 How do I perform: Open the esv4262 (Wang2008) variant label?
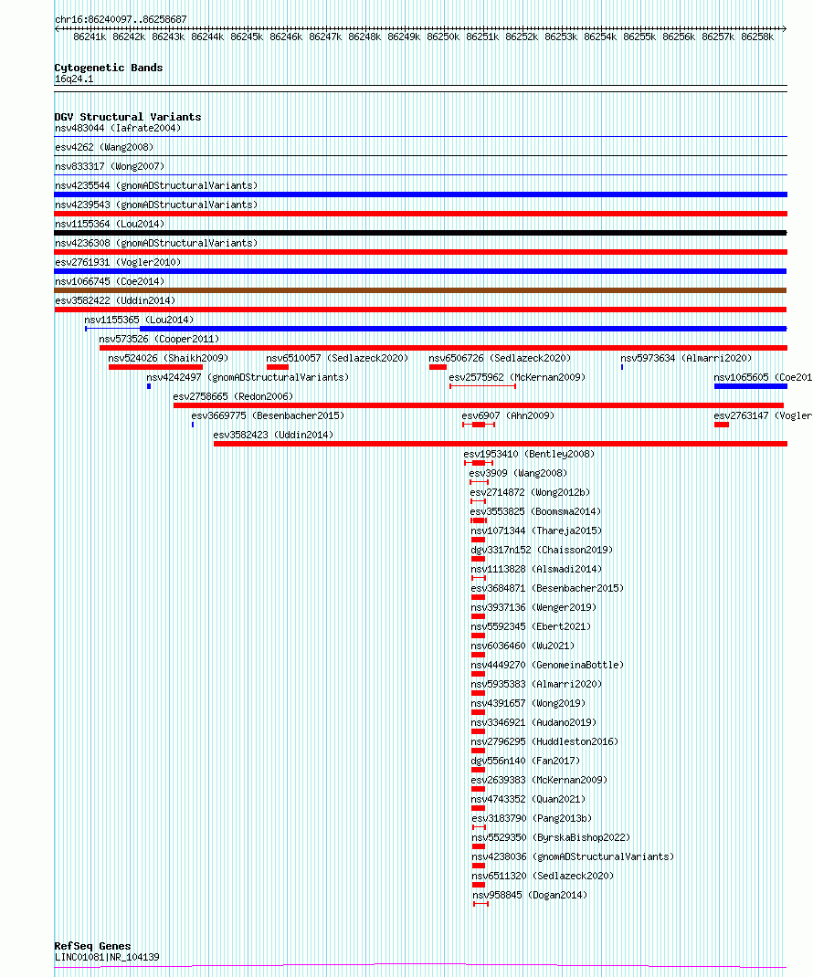point(104,148)
